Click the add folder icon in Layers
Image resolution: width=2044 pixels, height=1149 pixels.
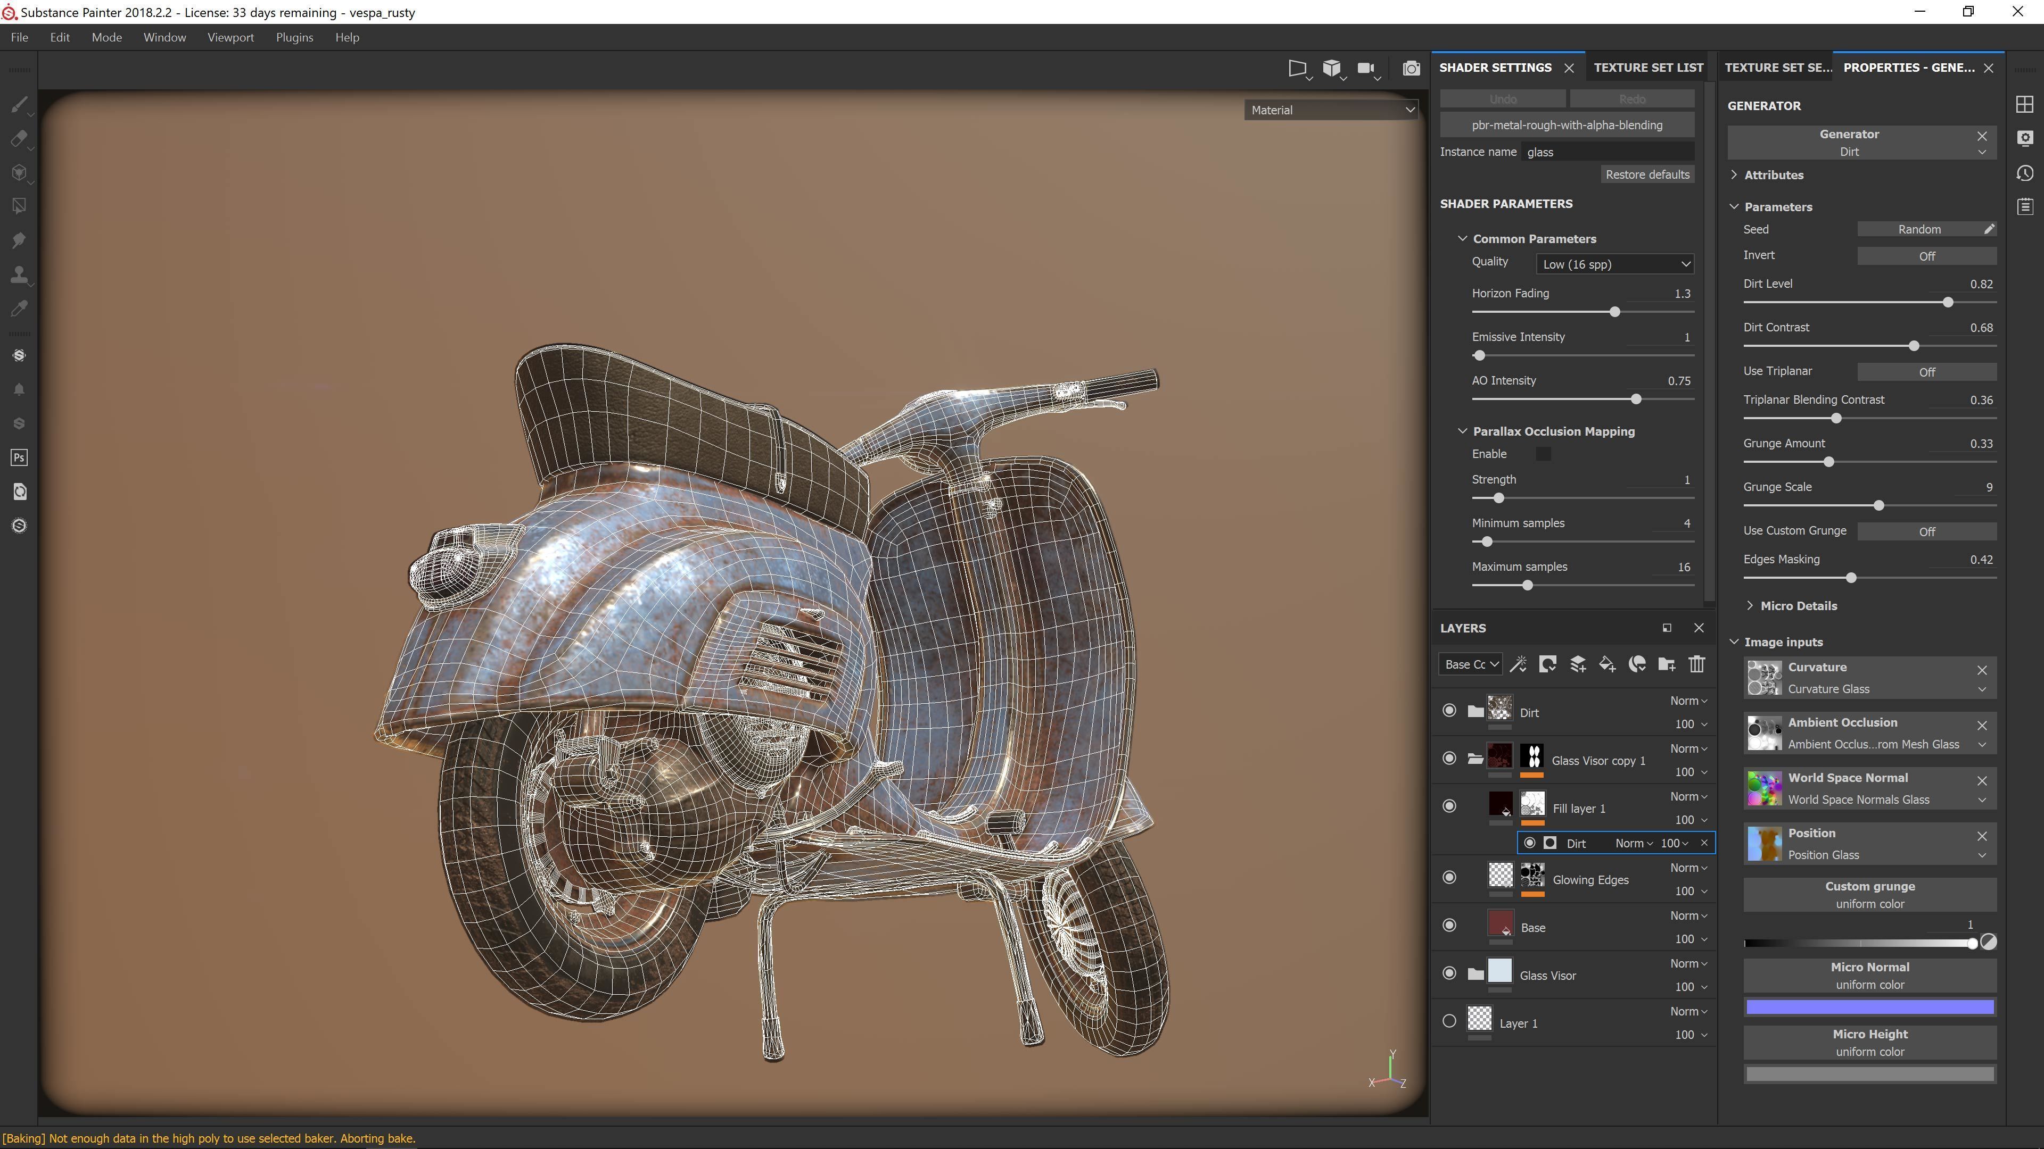pyautogui.click(x=1666, y=664)
